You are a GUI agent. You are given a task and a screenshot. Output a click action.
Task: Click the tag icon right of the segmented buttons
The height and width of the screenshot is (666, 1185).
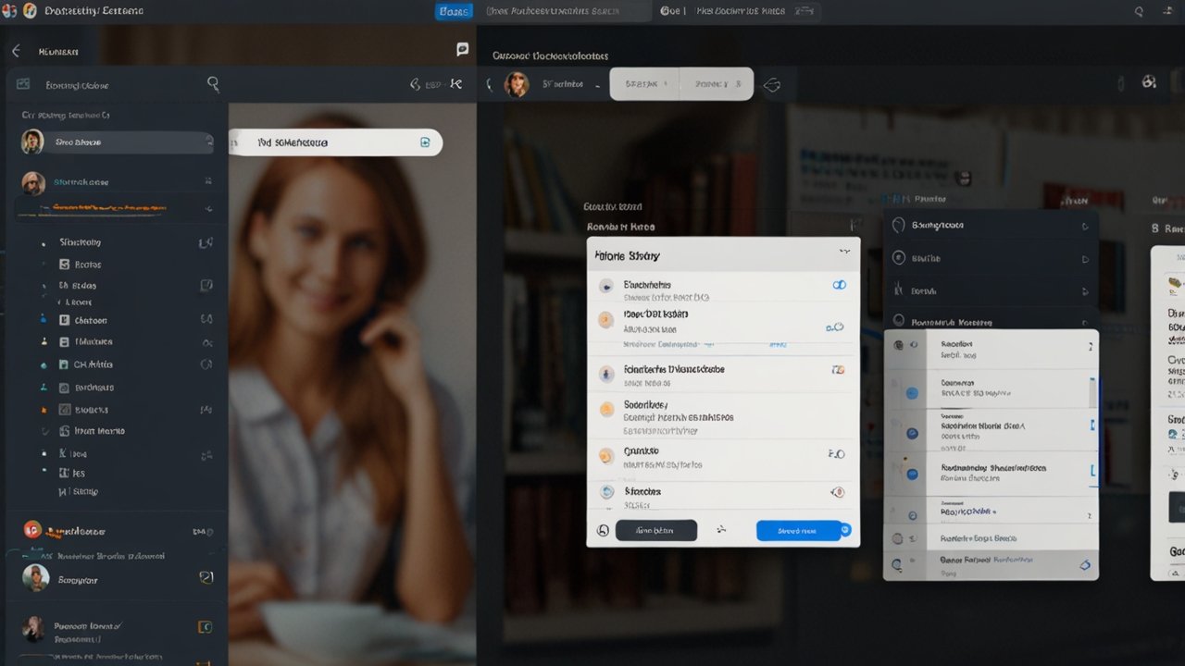771,85
